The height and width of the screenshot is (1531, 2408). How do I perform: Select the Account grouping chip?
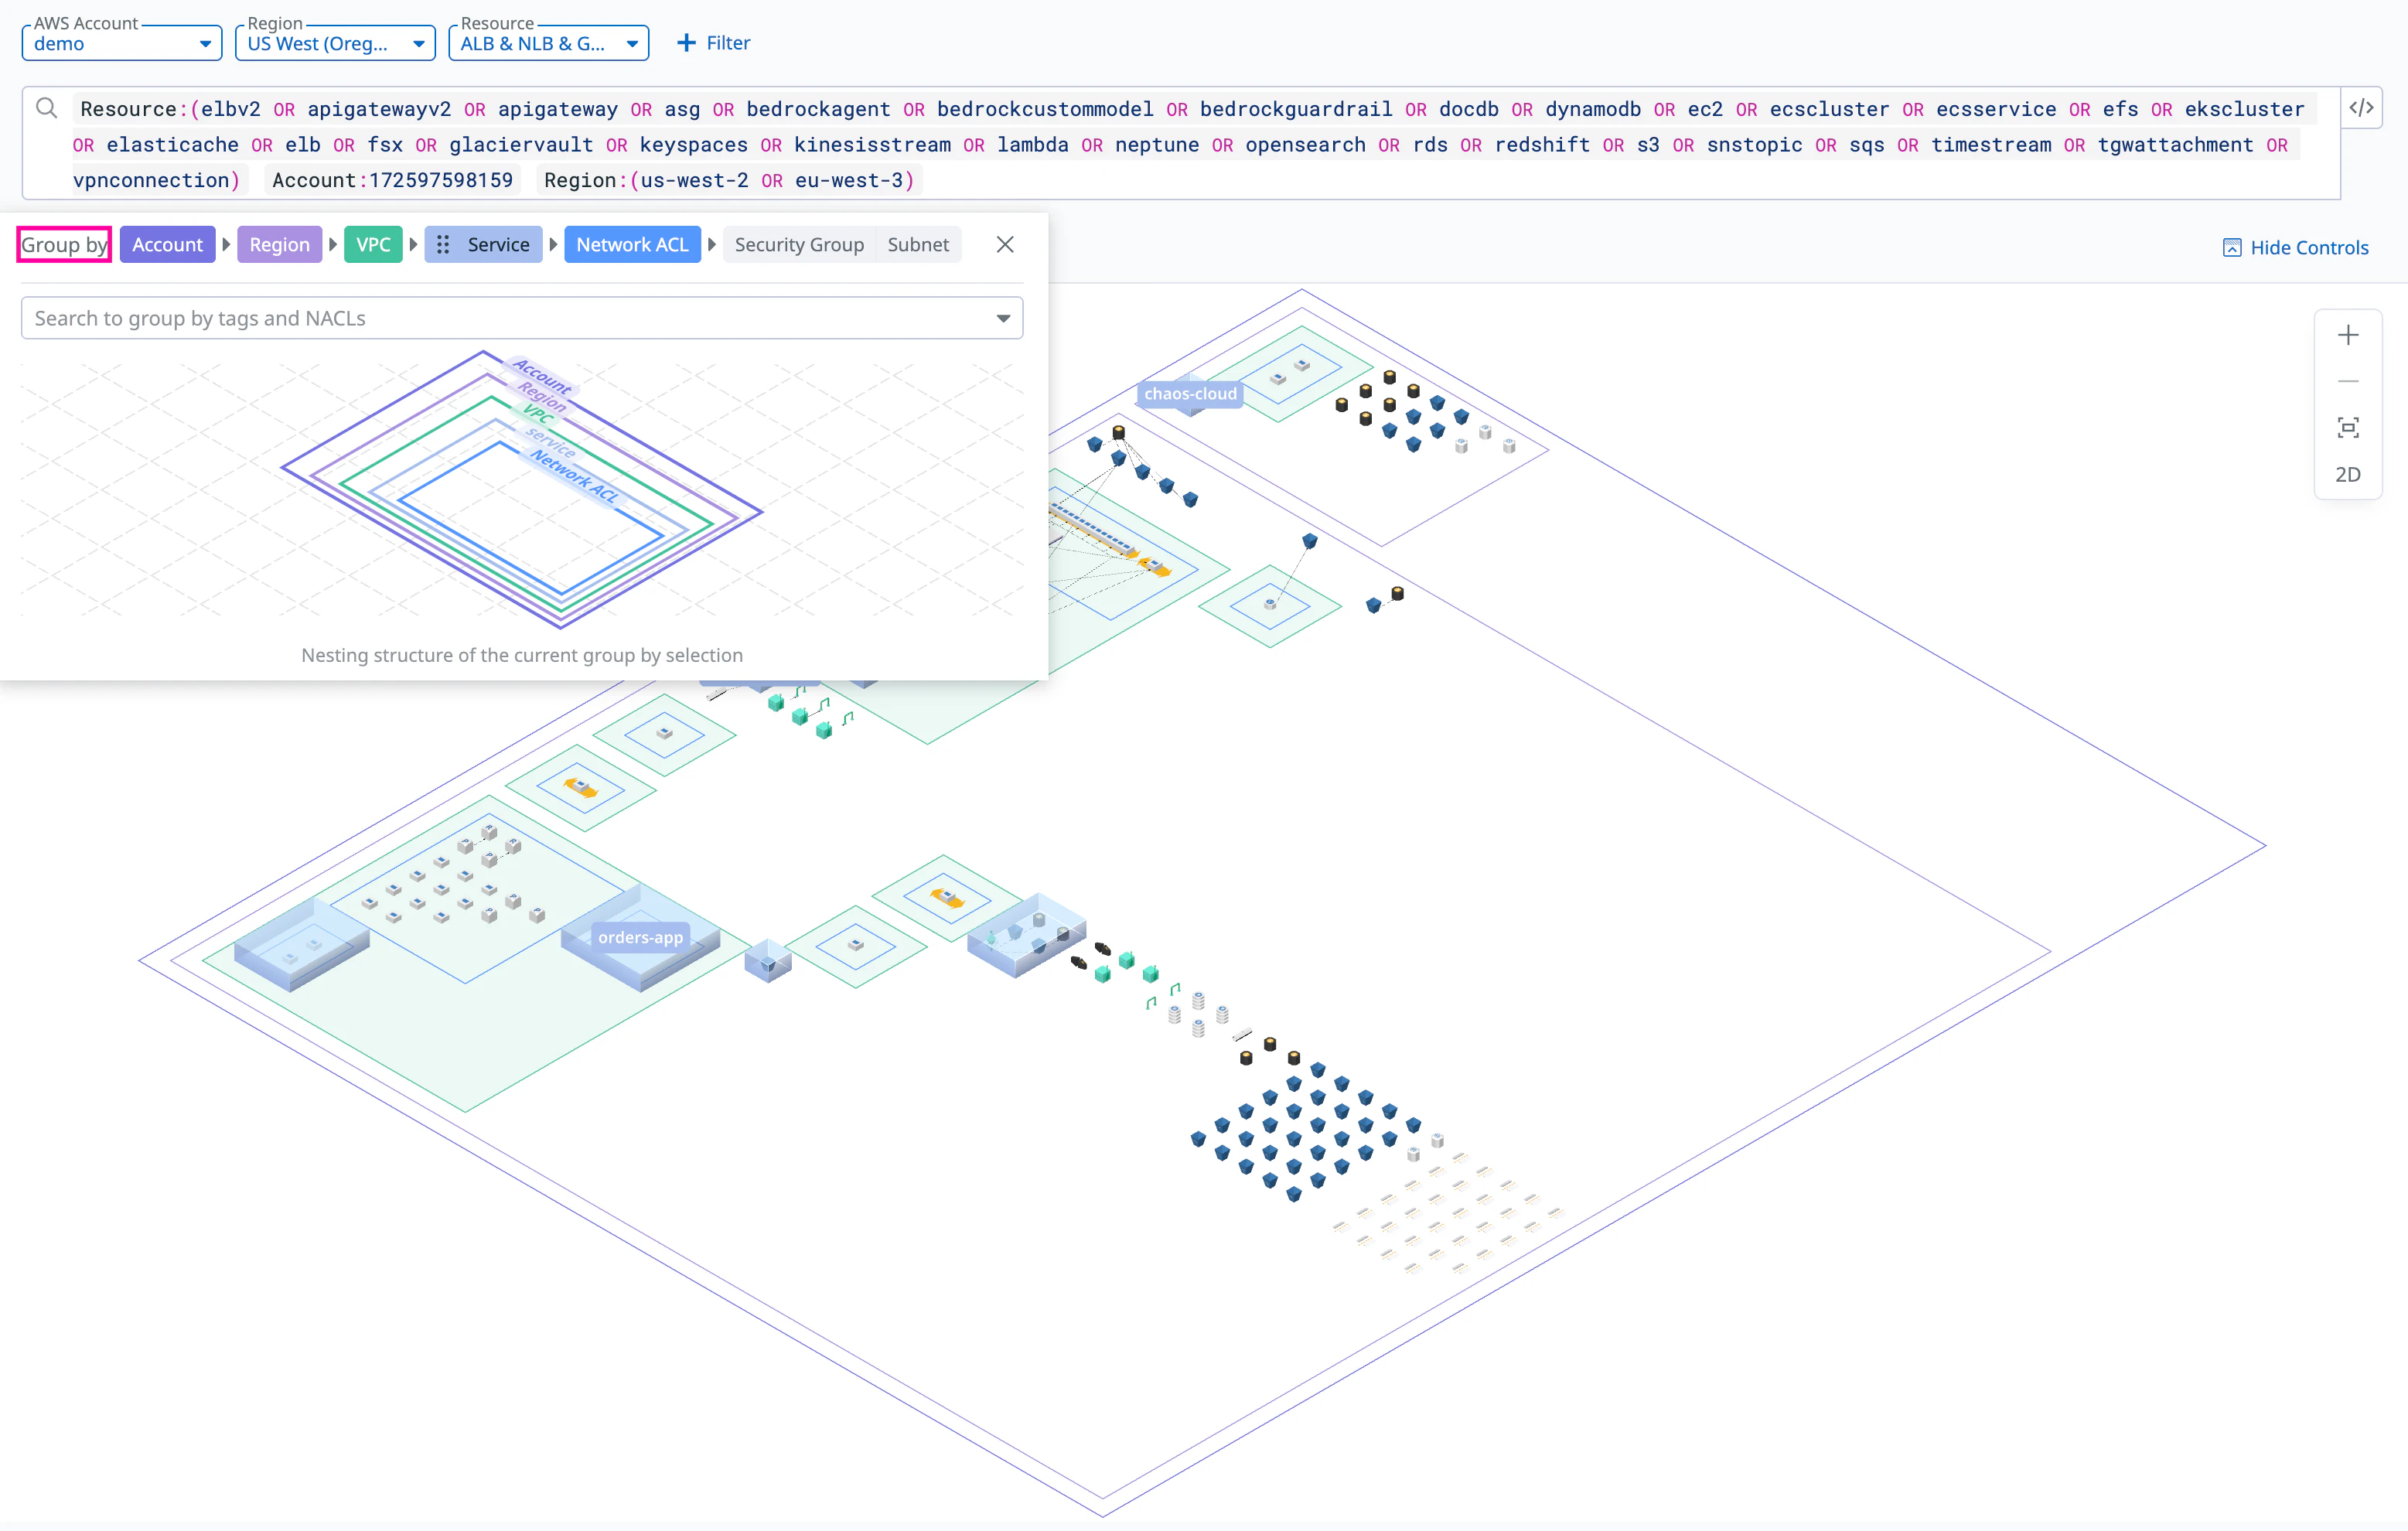pos(167,245)
